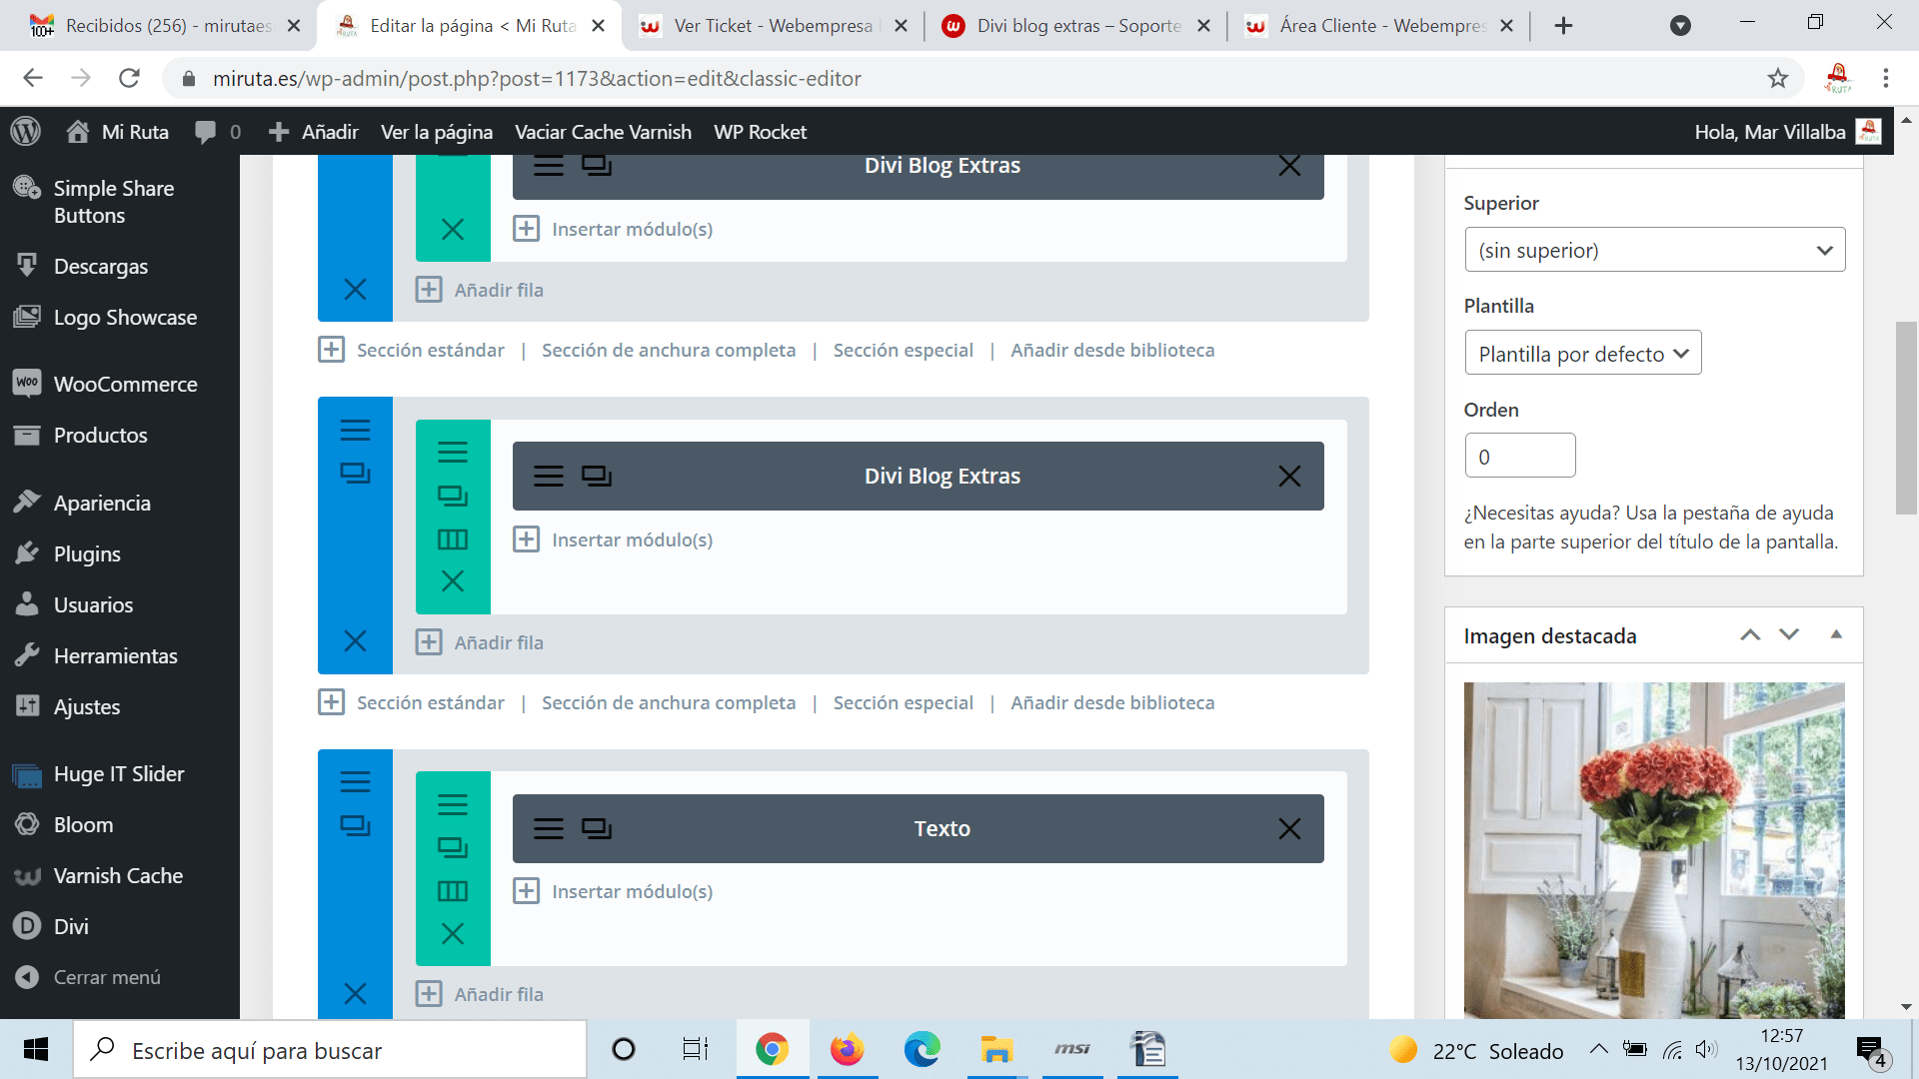Add full-width section after the middle section
The height and width of the screenshot is (1079, 1919).
669,703
